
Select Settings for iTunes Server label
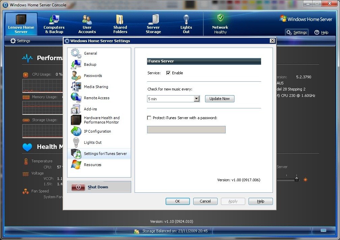[x=105, y=154]
